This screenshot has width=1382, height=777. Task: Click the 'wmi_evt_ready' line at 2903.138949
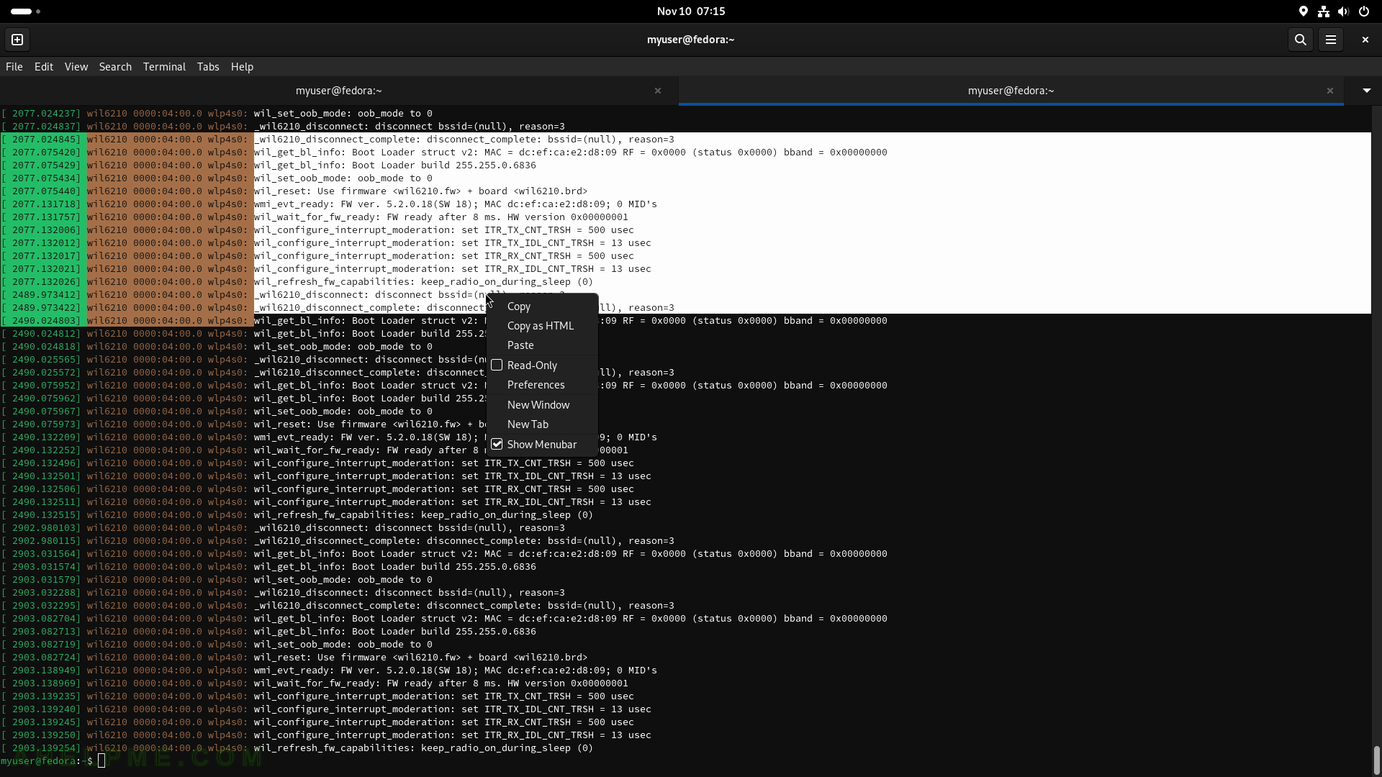[329, 671]
